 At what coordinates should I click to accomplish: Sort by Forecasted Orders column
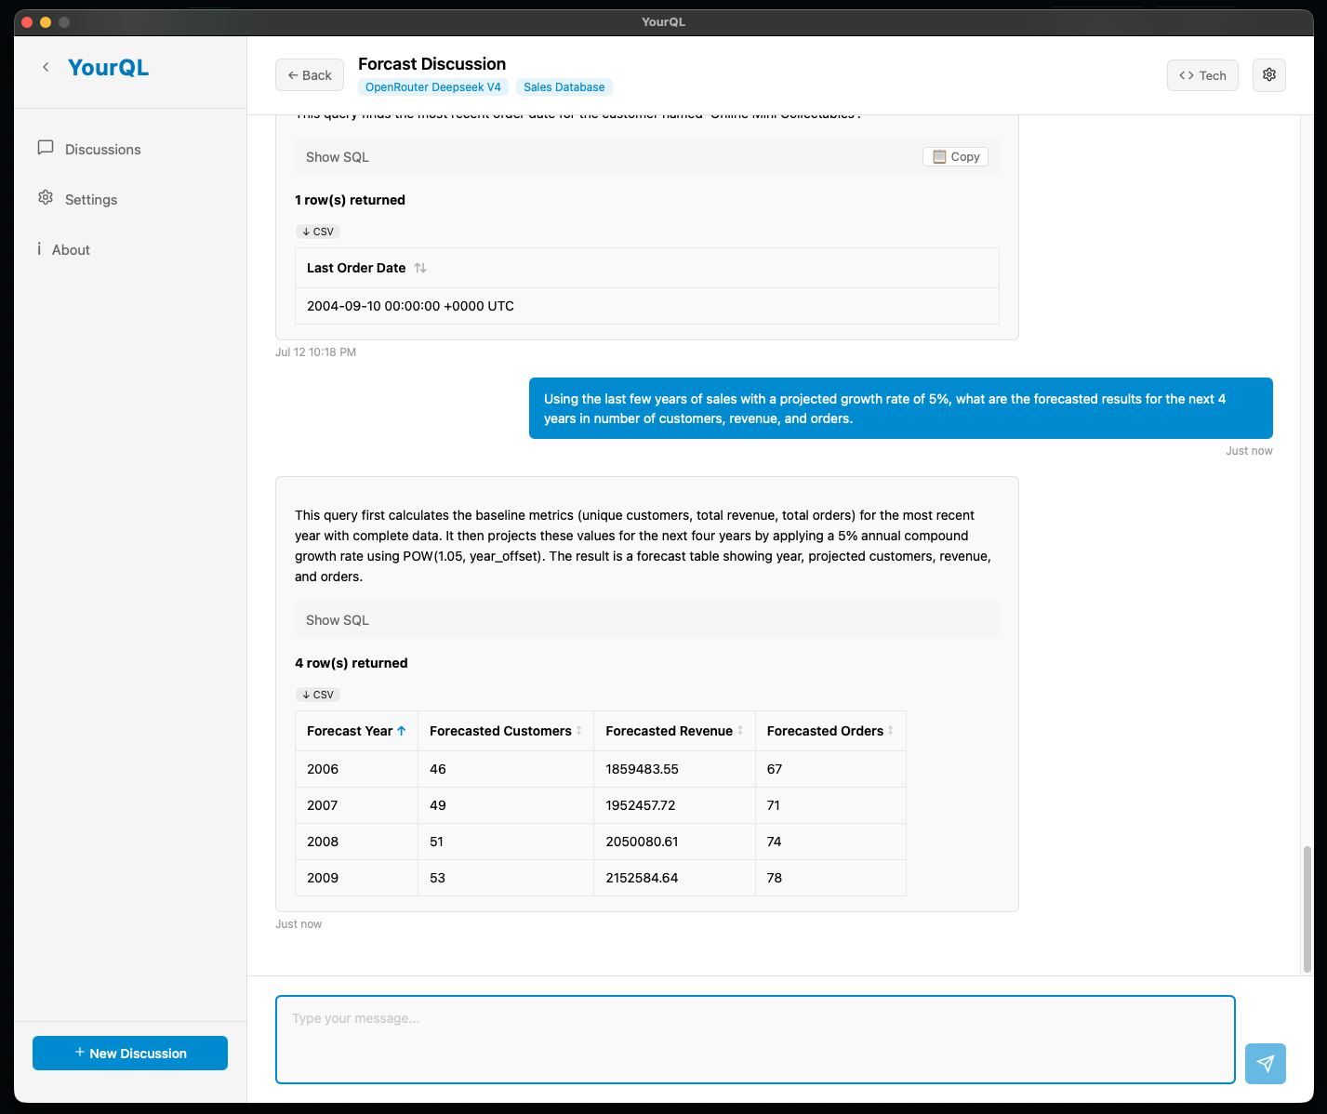point(891,731)
